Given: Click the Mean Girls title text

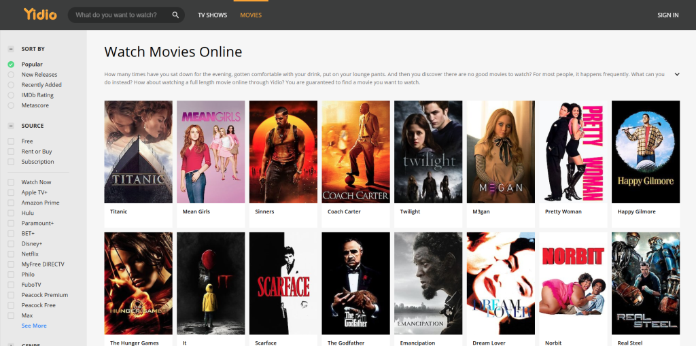Looking at the screenshot, I should 196,211.
